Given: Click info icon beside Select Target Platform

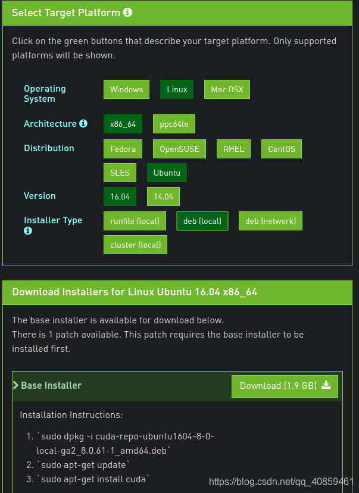Looking at the screenshot, I should pos(127,13).
